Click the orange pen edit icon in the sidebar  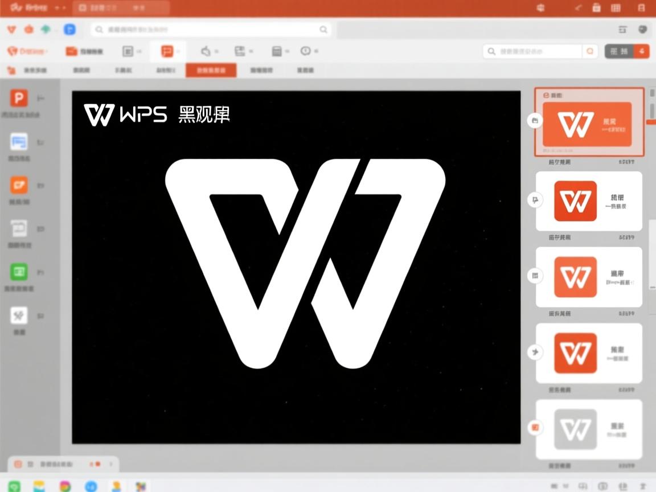[19, 185]
